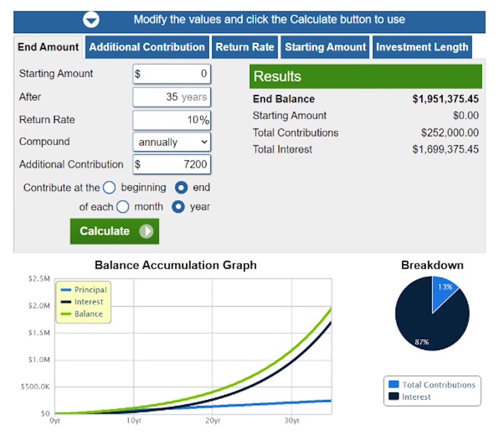Image resolution: width=504 pixels, height=440 pixels.
Task: Click the dark Interest legend square
Action: tap(394, 396)
